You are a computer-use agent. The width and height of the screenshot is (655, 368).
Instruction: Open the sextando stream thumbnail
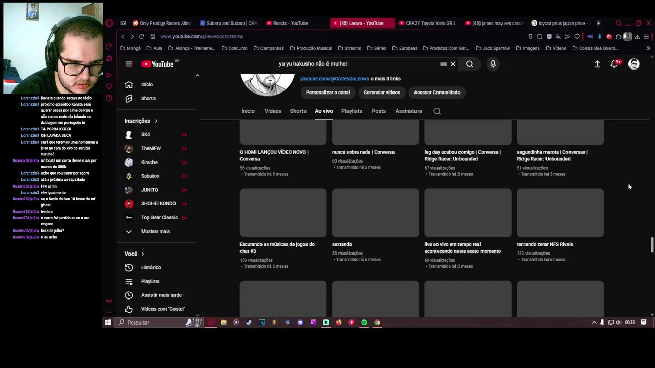(x=375, y=213)
